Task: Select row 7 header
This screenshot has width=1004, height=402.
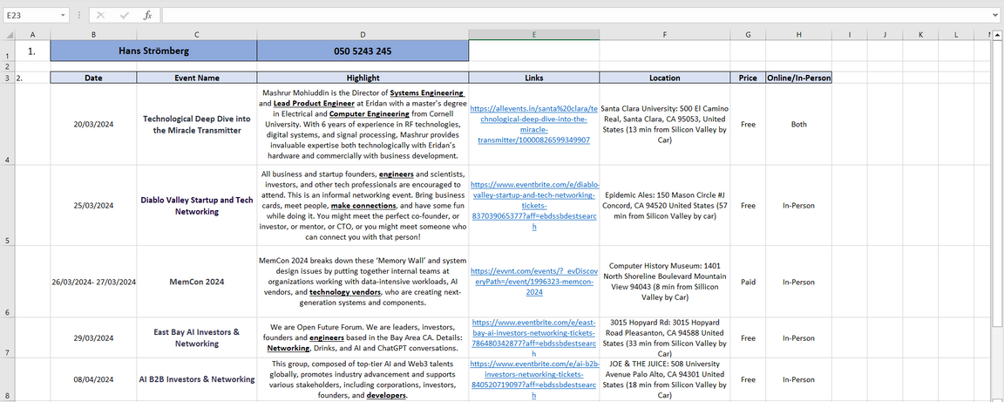Action: (7, 337)
